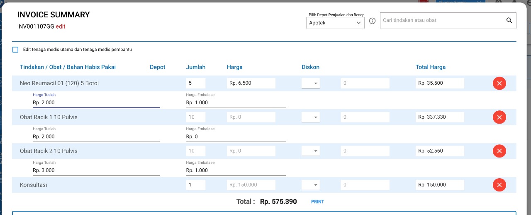Click the search magnifier icon
This screenshot has width=531, height=215.
click(x=509, y=20)
